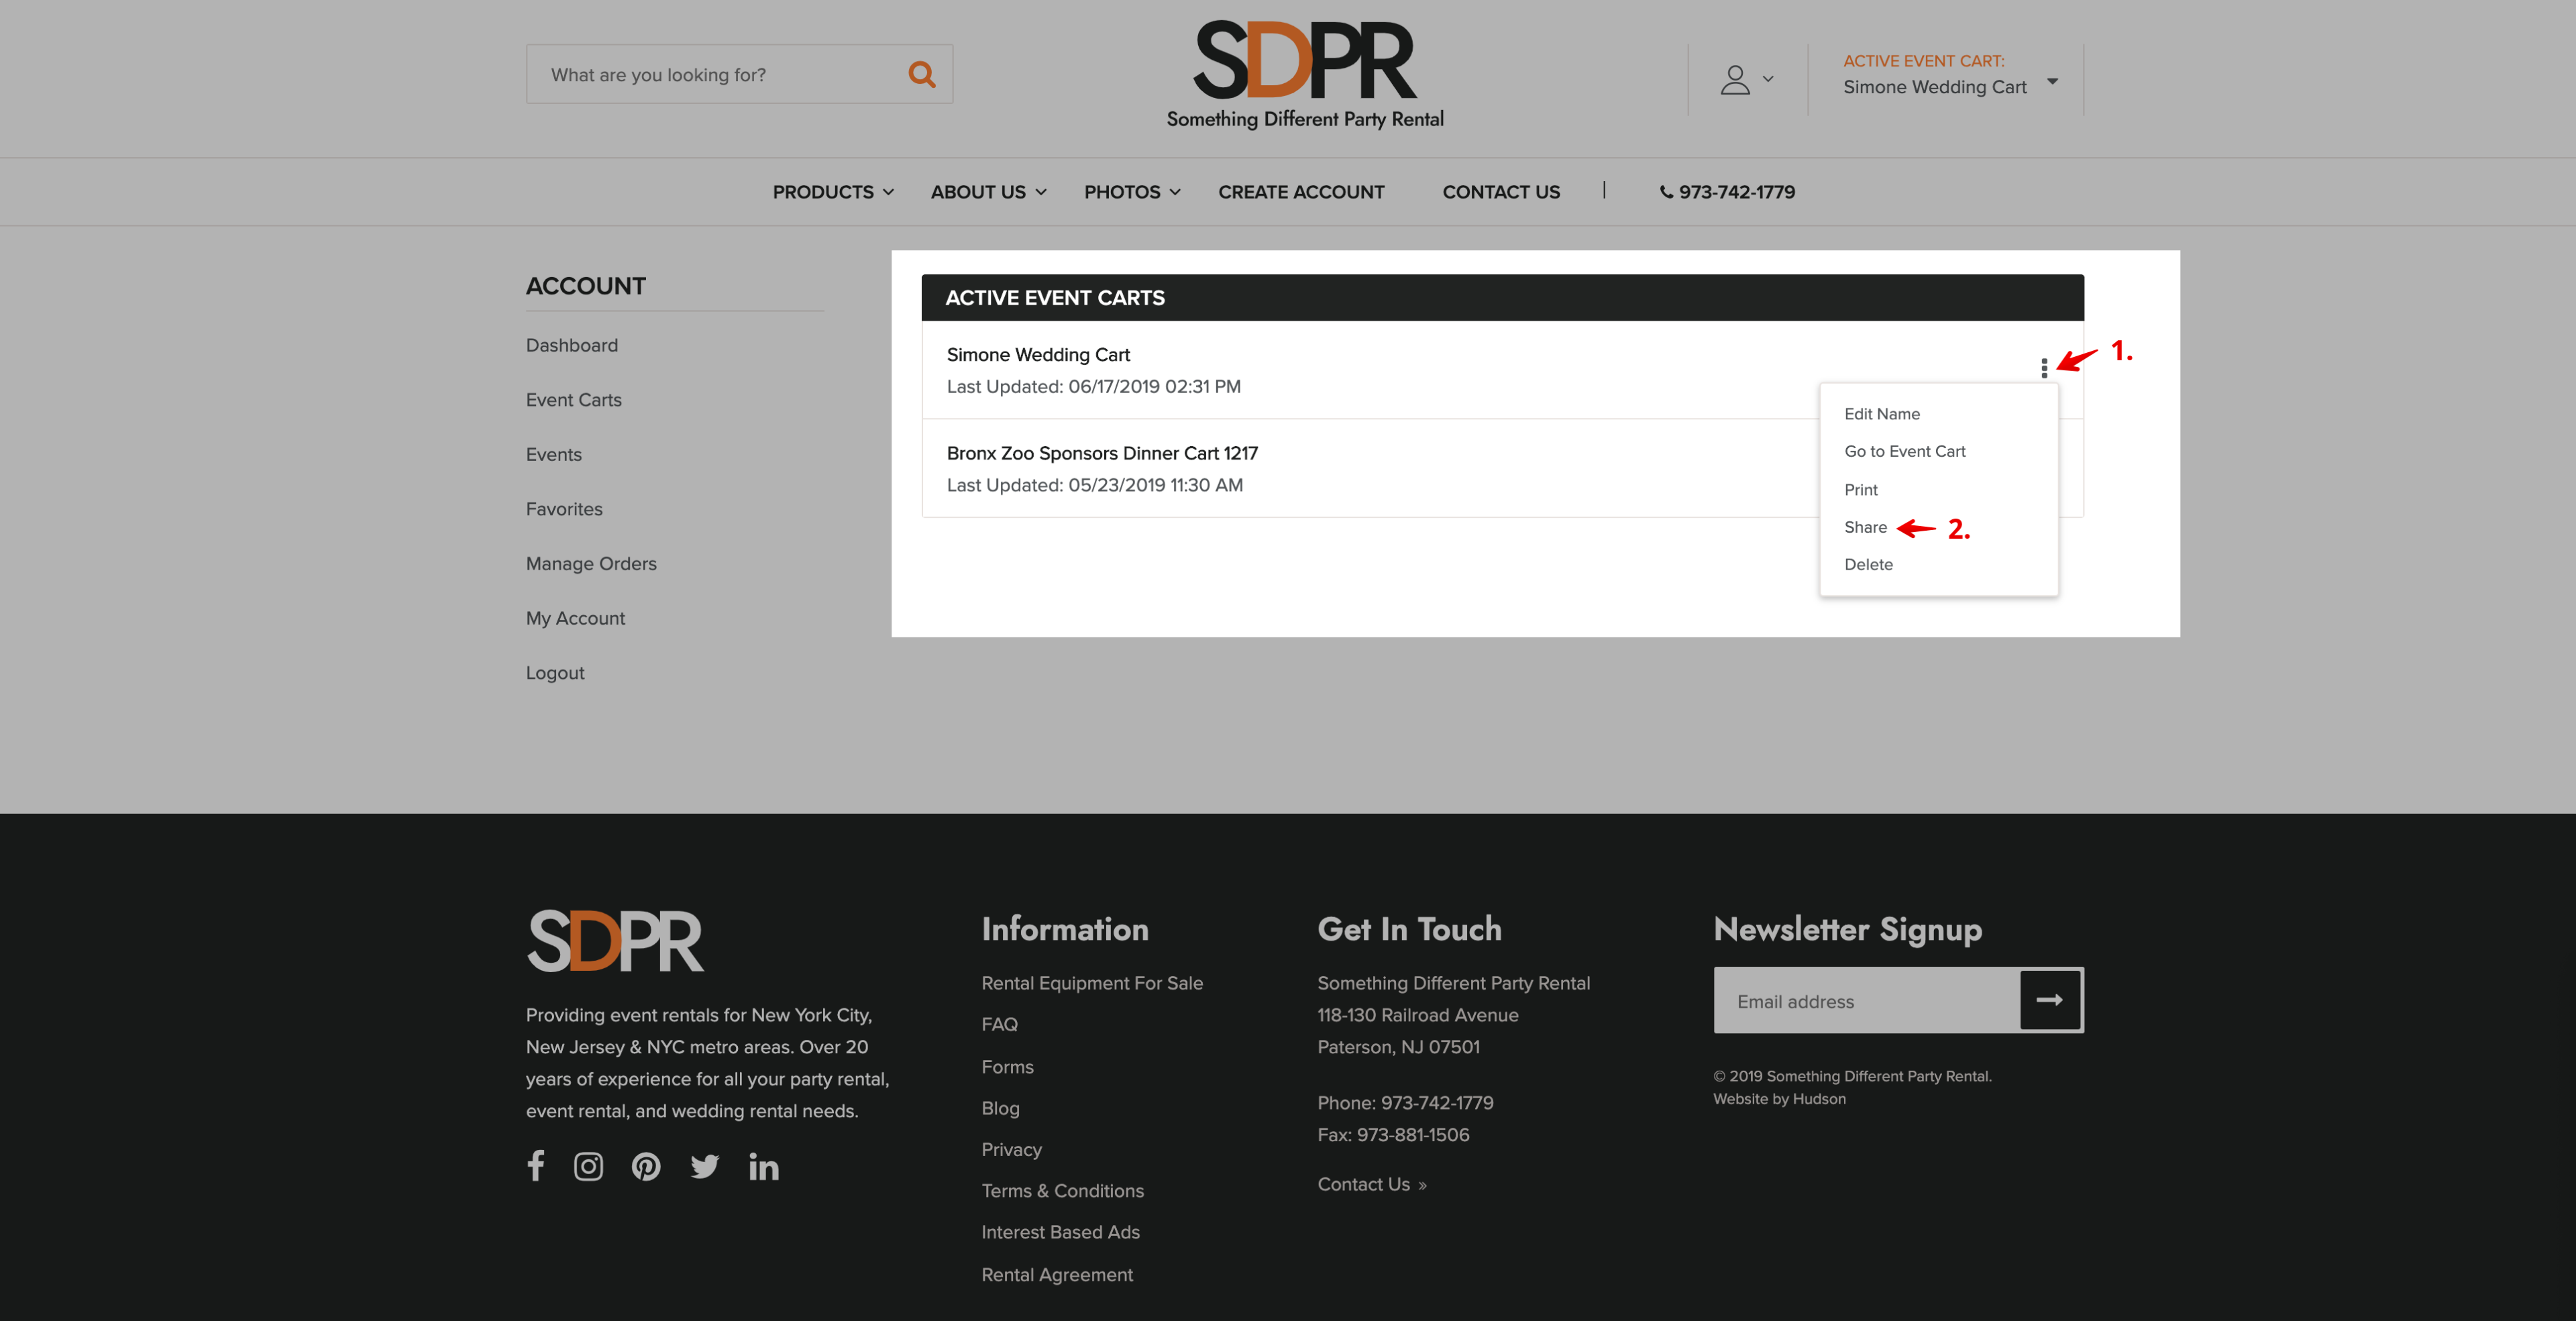This screenshot has height=1321, width=2576.
Task: Open the Pinterest icon in footer
Action: pos(646,1166)
